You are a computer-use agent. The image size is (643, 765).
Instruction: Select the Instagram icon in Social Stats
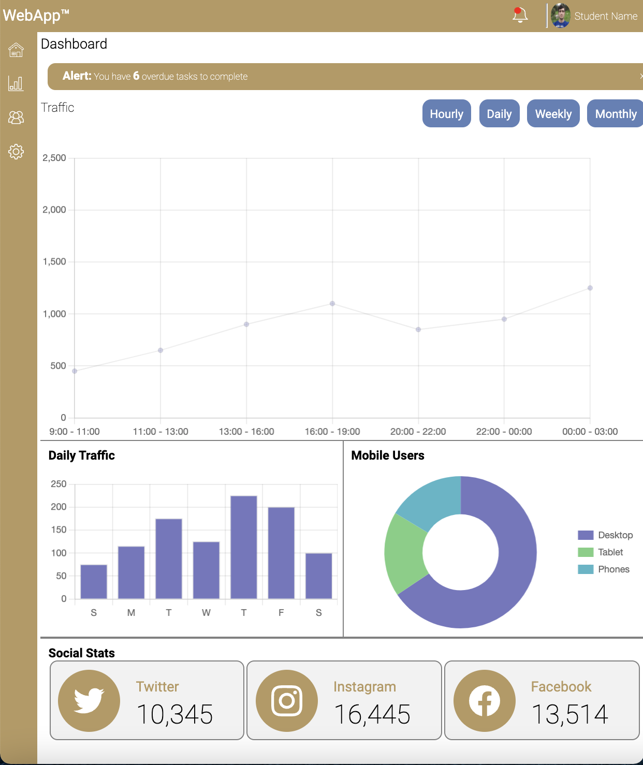[x=286, y=700]
